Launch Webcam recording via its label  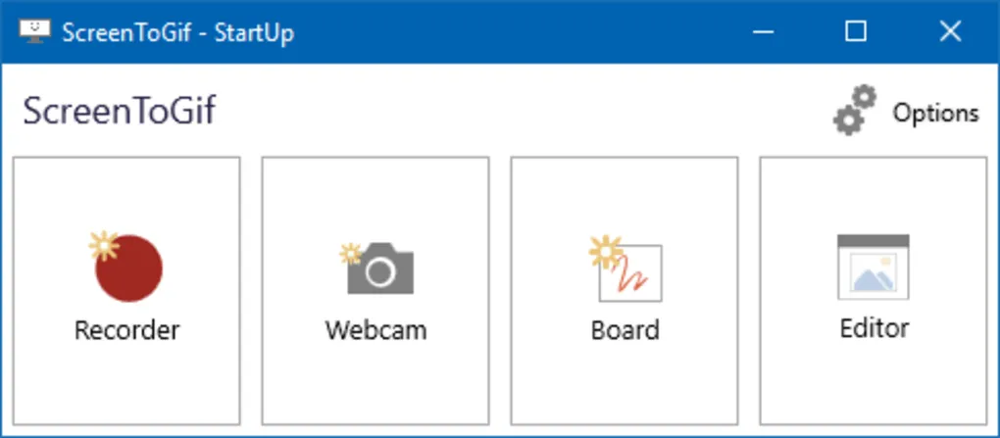(x=375, y=329)
